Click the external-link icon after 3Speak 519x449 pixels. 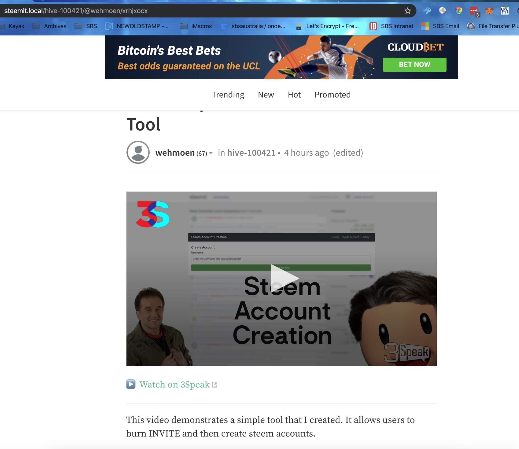(x=214, y=385)
